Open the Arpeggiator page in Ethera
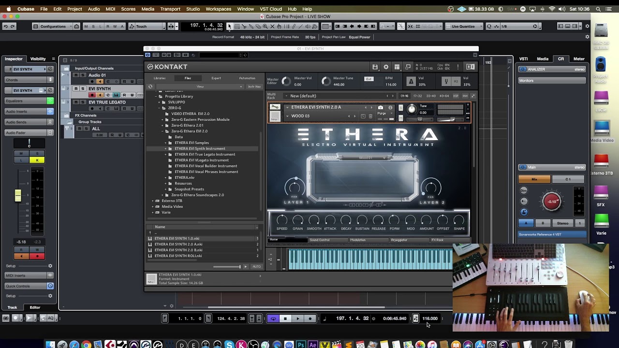 tap(399, 240)
